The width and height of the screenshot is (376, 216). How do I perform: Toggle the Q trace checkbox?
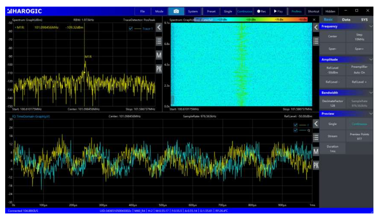pos(295,130)
